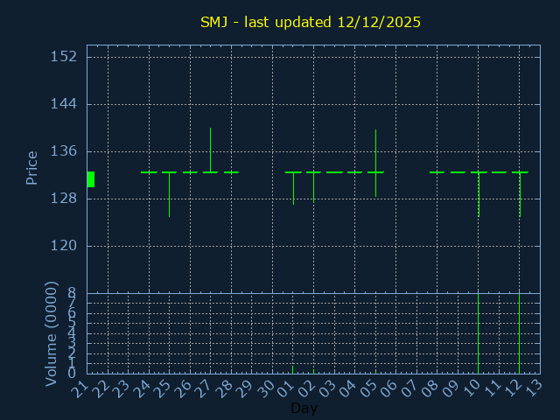560x420 pixels.
Task: Click the small volume bar at day 01
Action: [x=293, y=368]
